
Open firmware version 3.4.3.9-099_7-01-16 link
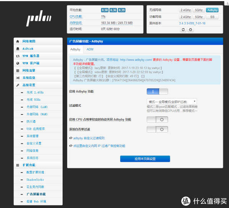(192, 23)
